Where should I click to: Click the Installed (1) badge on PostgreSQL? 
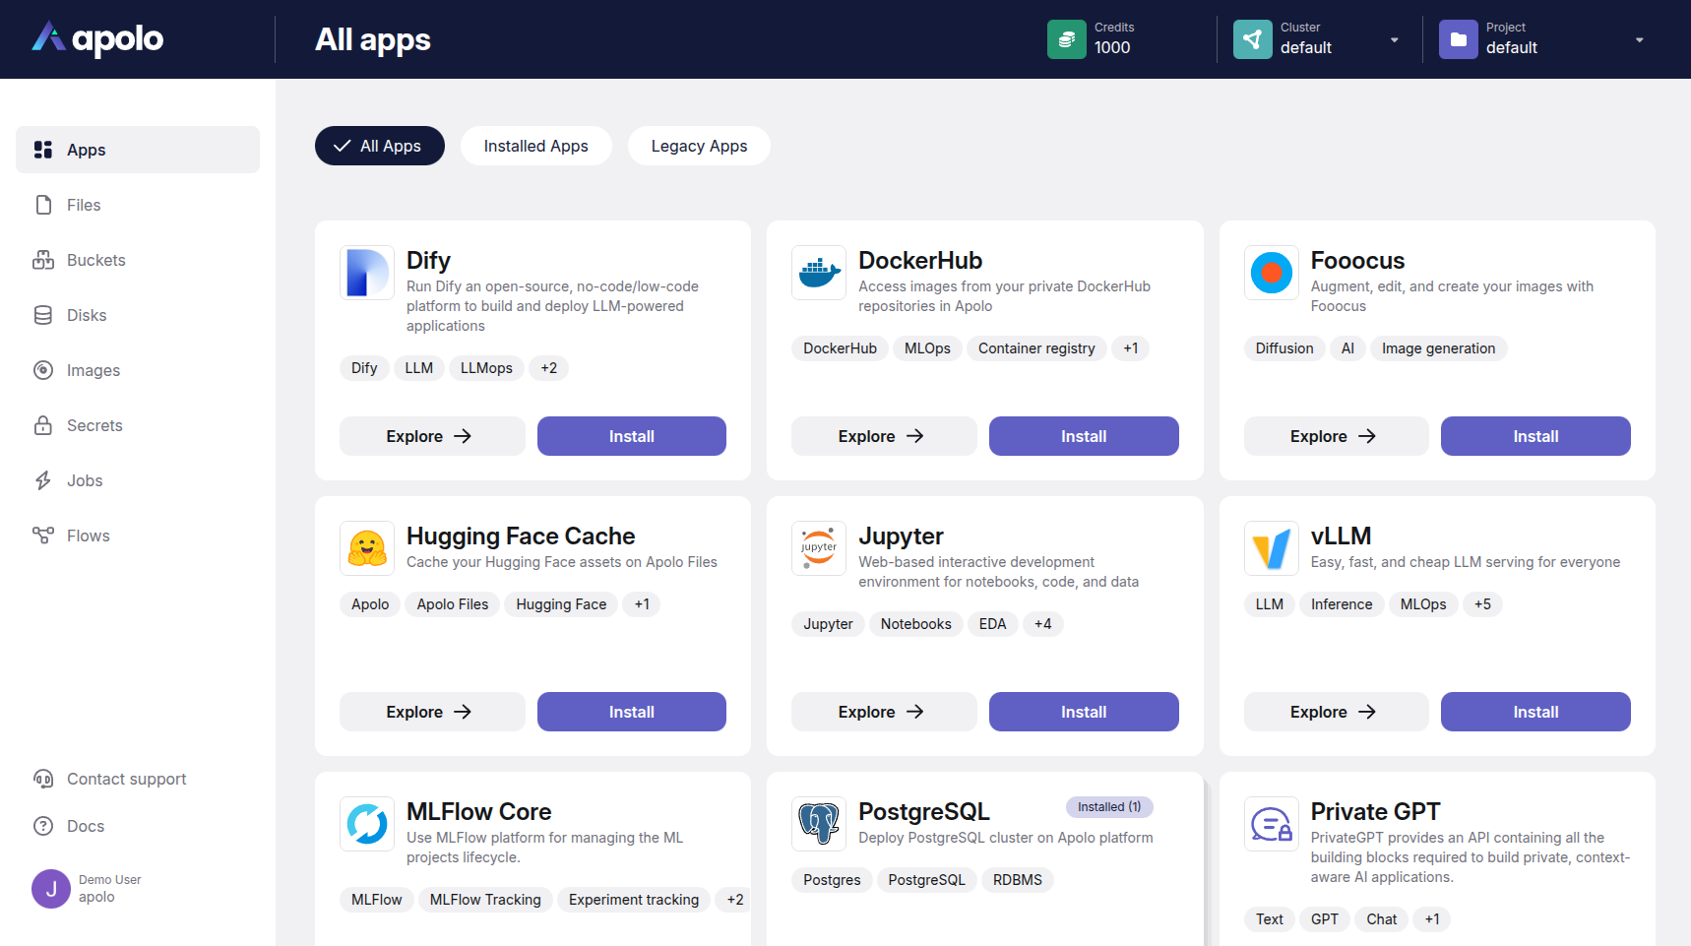point(1108,807)
